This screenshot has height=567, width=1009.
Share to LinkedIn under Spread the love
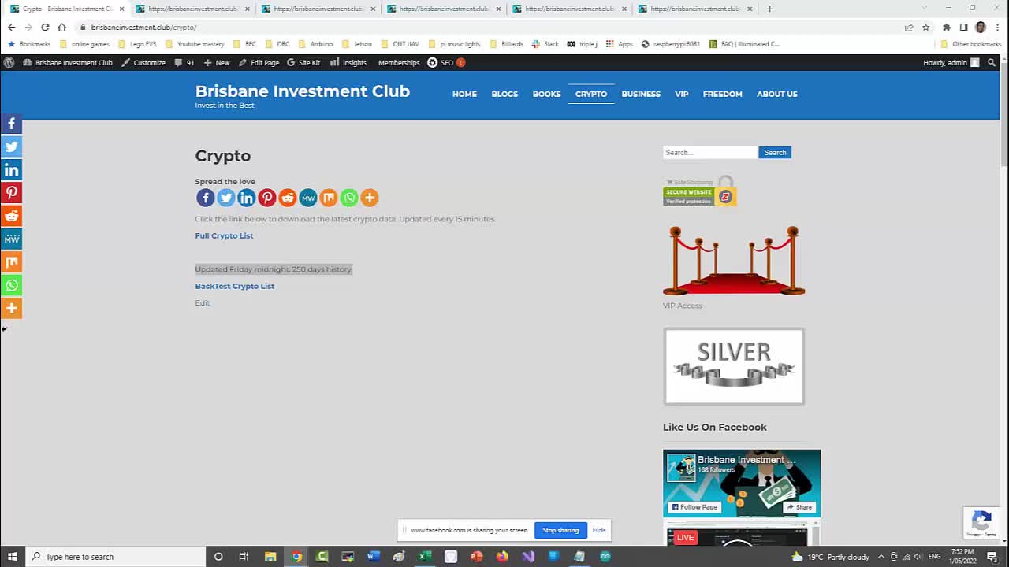[x=246, y=198]
